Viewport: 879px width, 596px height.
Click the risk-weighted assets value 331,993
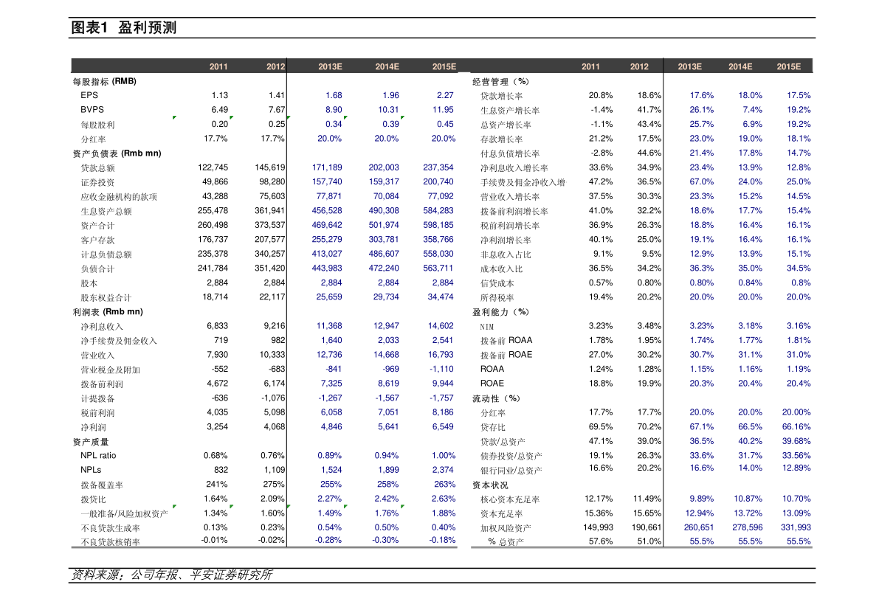[x=793, y=527]
